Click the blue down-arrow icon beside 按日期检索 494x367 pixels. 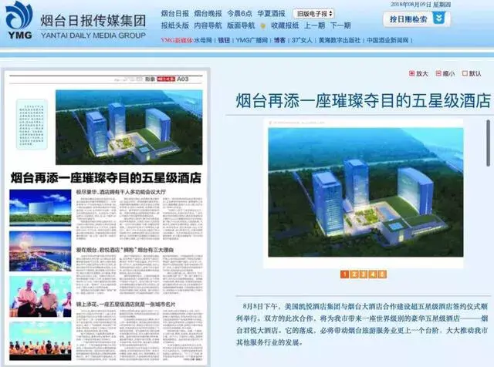pyautogui.click(x=439, y=19)
